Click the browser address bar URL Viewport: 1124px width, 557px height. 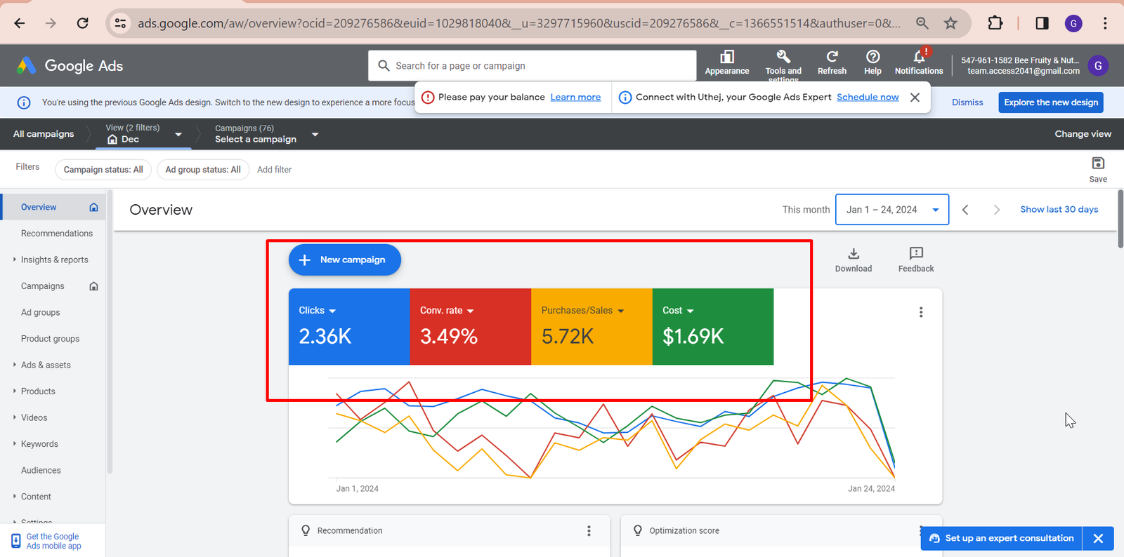(518, 23)
